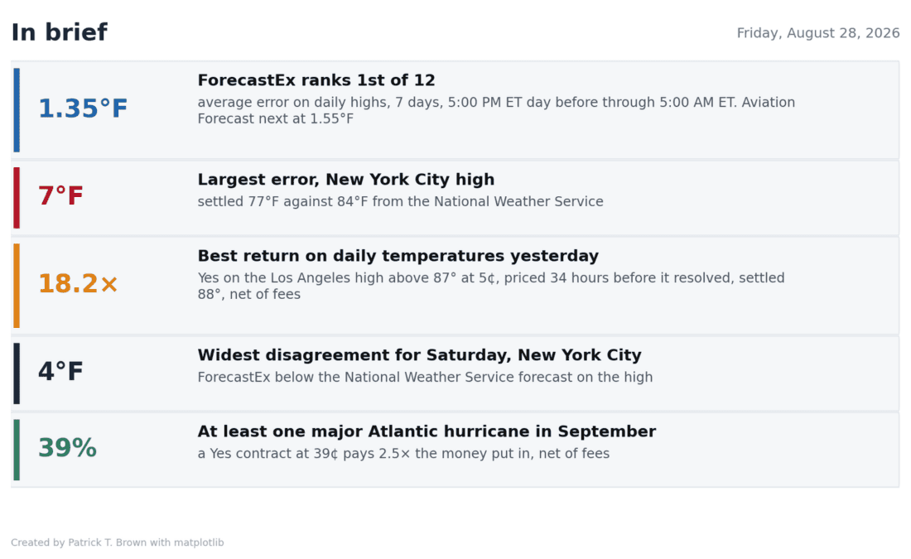Select the 4°F disagreement value
The image size is (911, 559).
60,371
